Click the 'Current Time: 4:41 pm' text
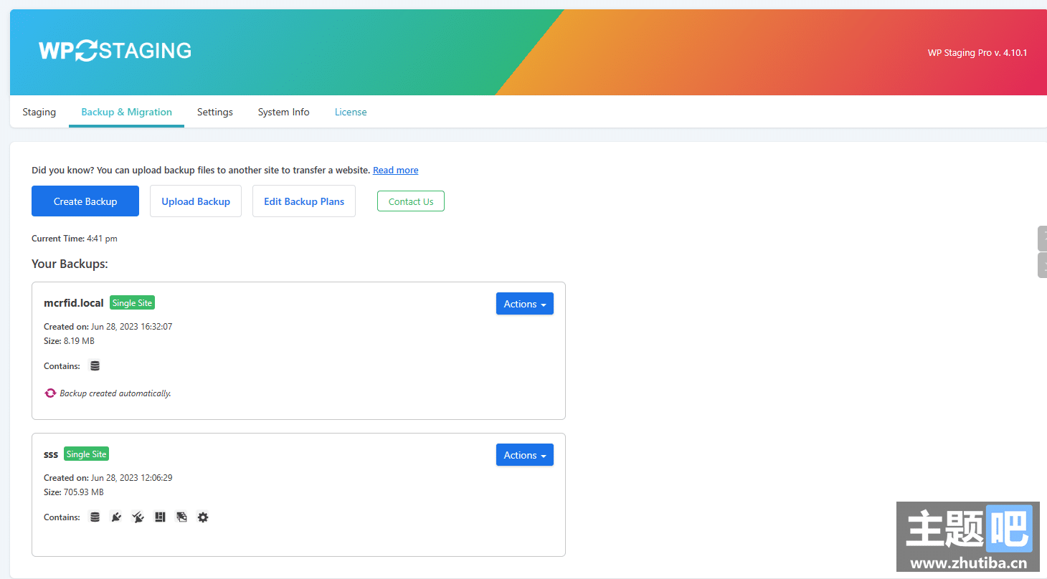This screenshot has width=1047, height=579. coord(75,239)
